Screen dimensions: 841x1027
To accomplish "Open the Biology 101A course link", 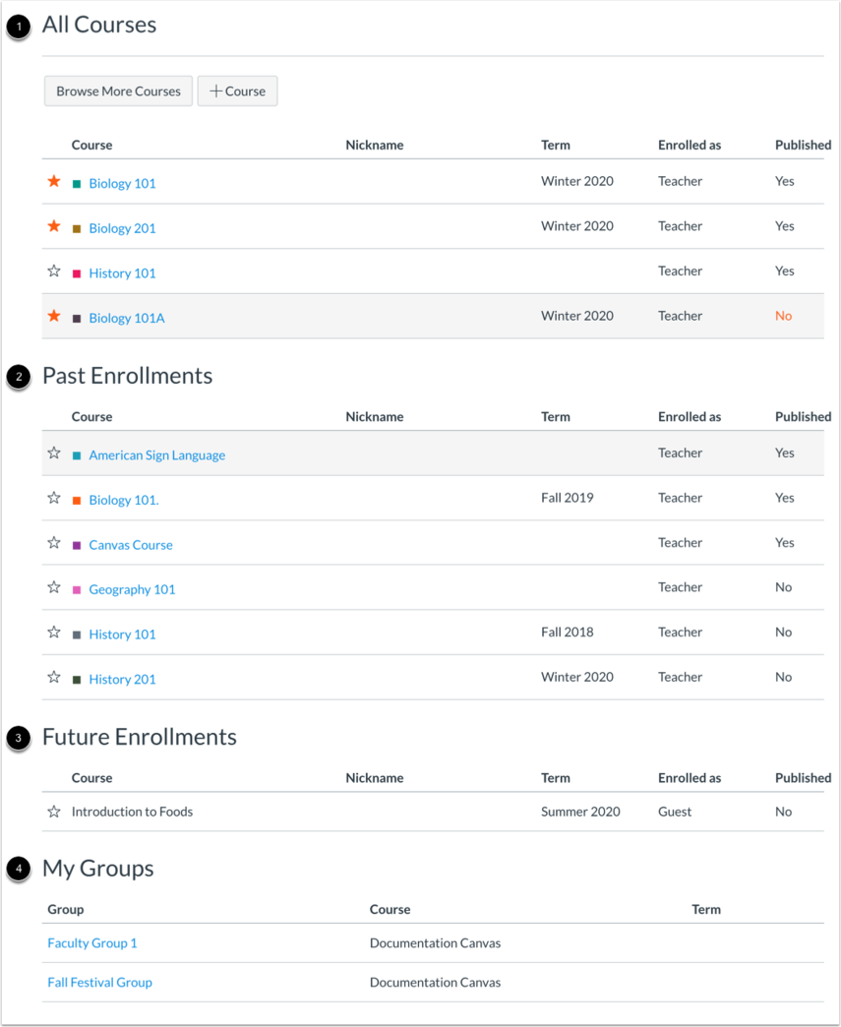I will pyautogui.click(x=127, y=319).
